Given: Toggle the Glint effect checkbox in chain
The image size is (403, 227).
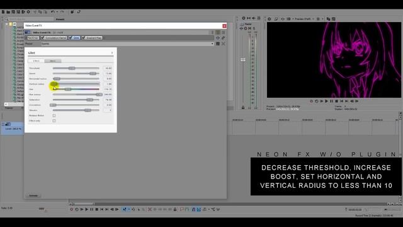Looking at the screenshot, I should point(71,38).
